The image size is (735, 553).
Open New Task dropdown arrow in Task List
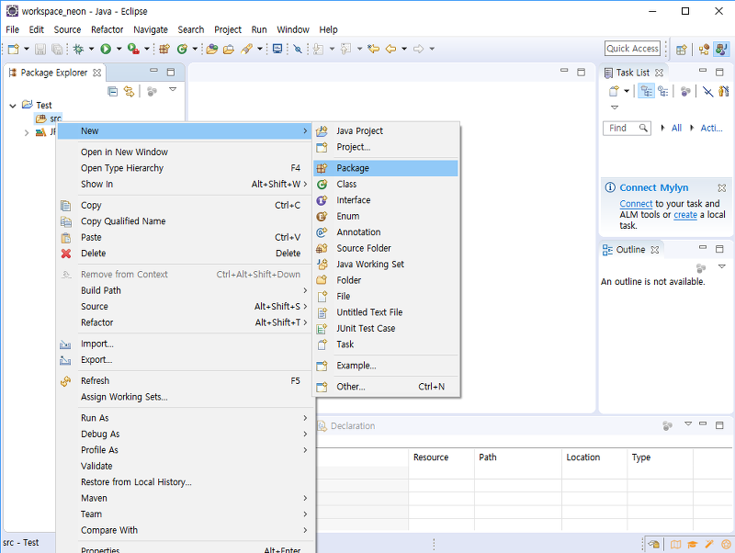627,91
